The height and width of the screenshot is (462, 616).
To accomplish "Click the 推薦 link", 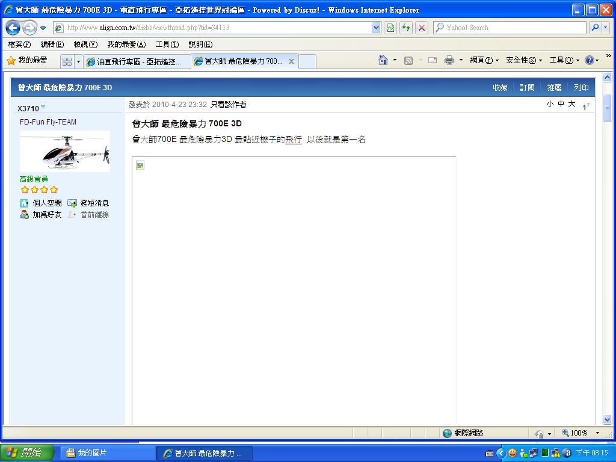I will (x=554, y=88).
